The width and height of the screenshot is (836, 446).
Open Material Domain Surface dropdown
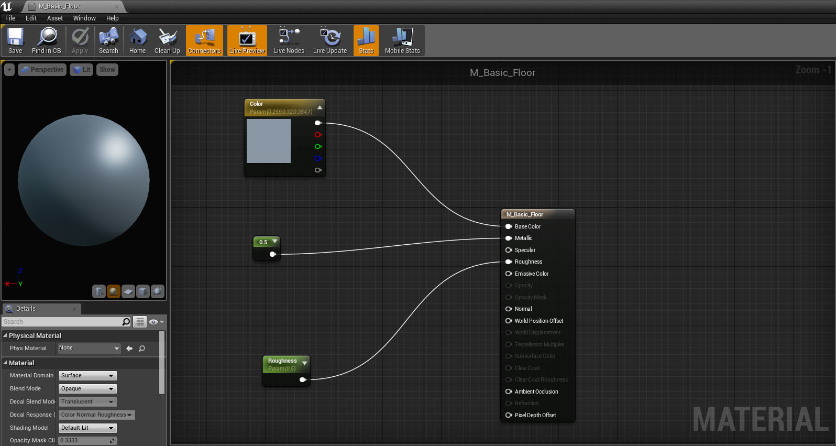tap(87, 376)
